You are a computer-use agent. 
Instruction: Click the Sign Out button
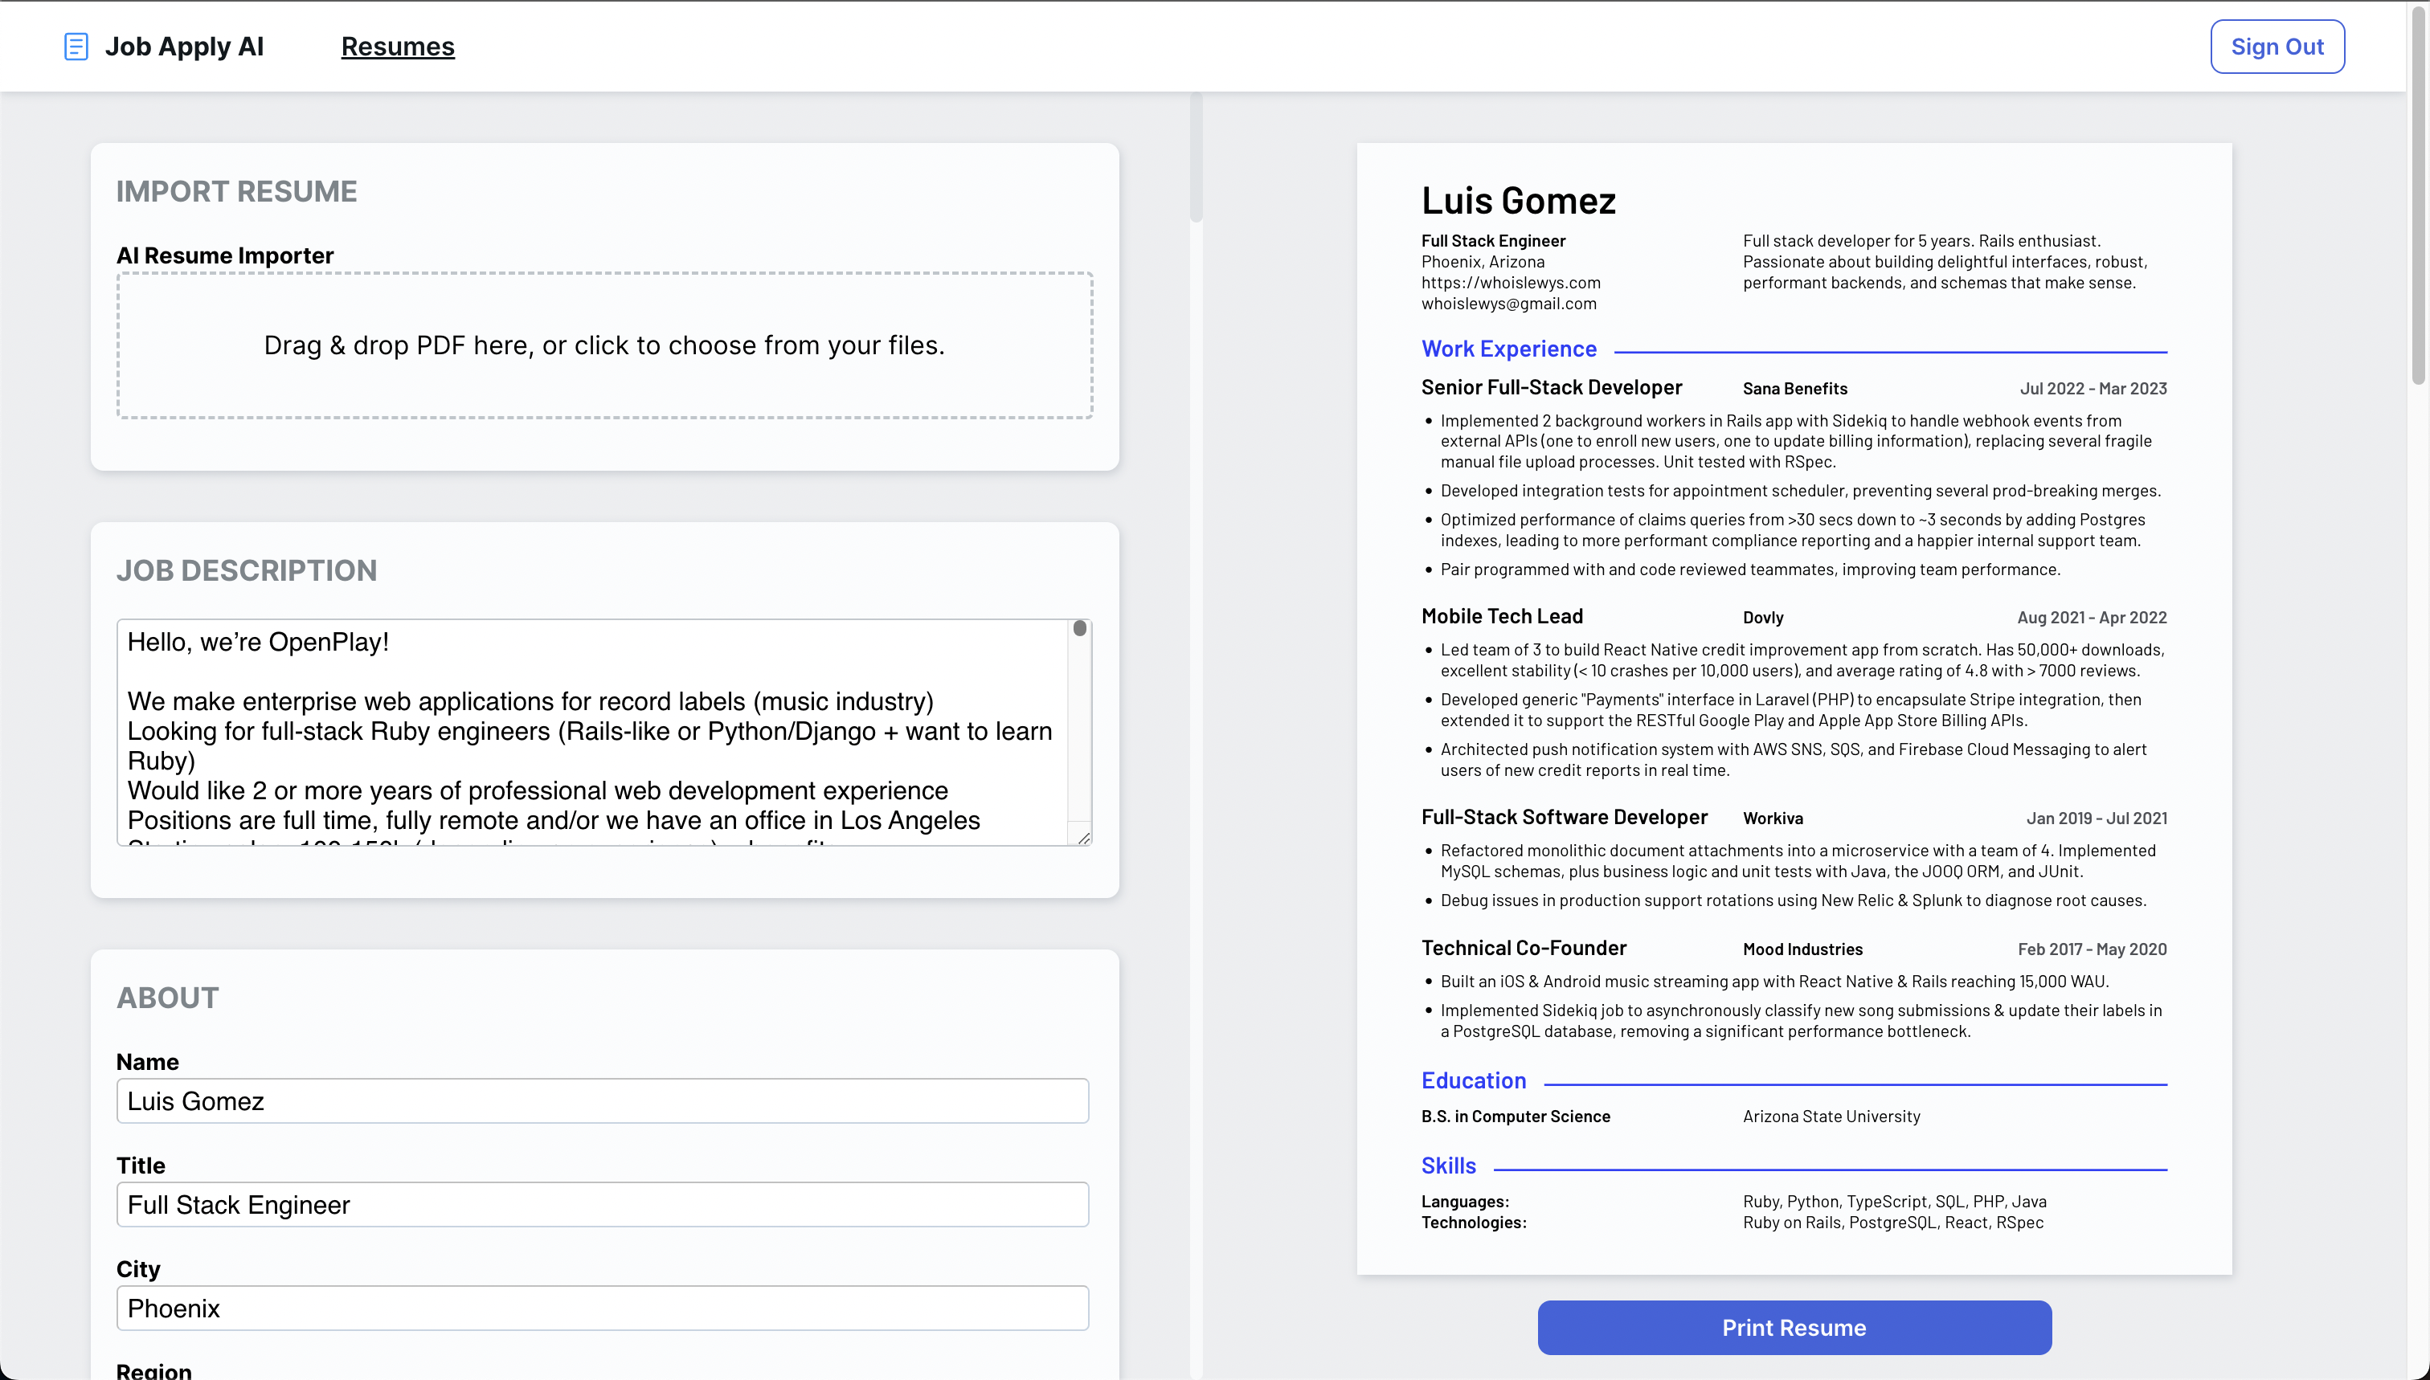click(2277, 47)
